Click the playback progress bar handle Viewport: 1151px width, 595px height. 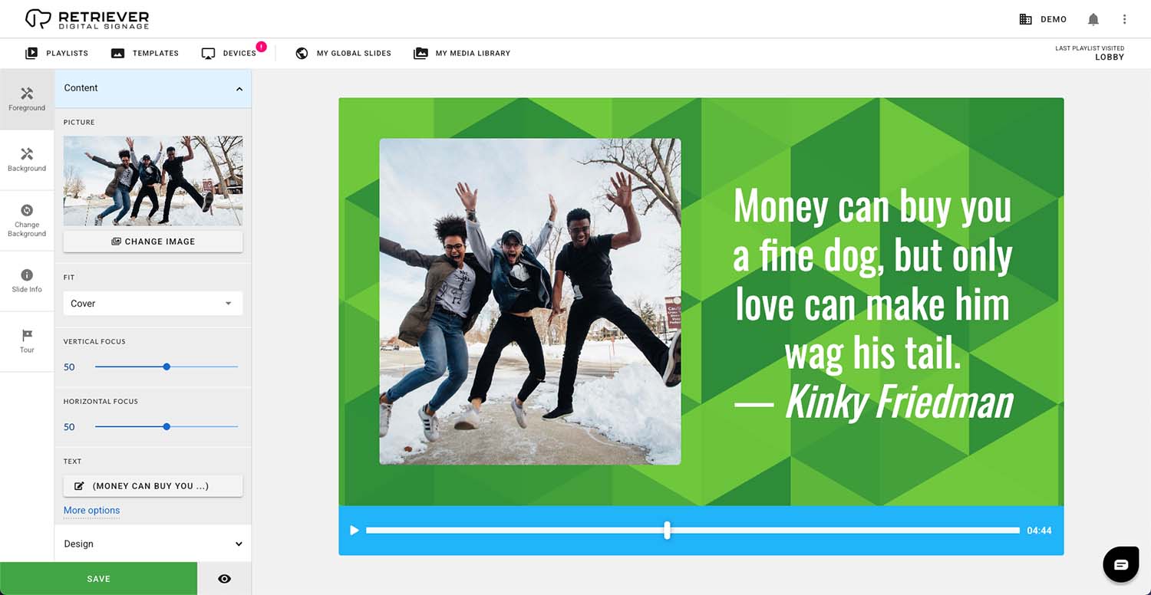pyautogui.click(x=667, y=530)
